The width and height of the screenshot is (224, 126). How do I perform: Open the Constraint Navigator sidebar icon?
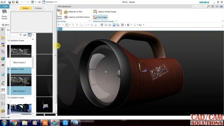pos(3,45)
